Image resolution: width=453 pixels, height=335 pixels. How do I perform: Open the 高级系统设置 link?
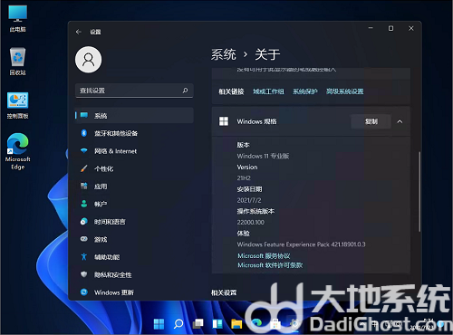[x=344, y=91]
